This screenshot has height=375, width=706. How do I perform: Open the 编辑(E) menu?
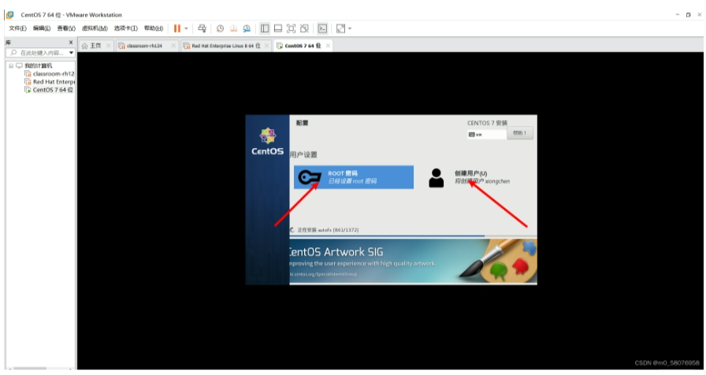pos(42,28)
